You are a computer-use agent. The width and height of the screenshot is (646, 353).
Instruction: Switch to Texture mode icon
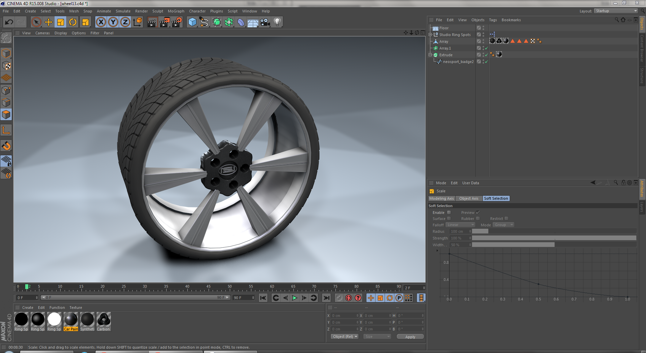tap(6, 66)
